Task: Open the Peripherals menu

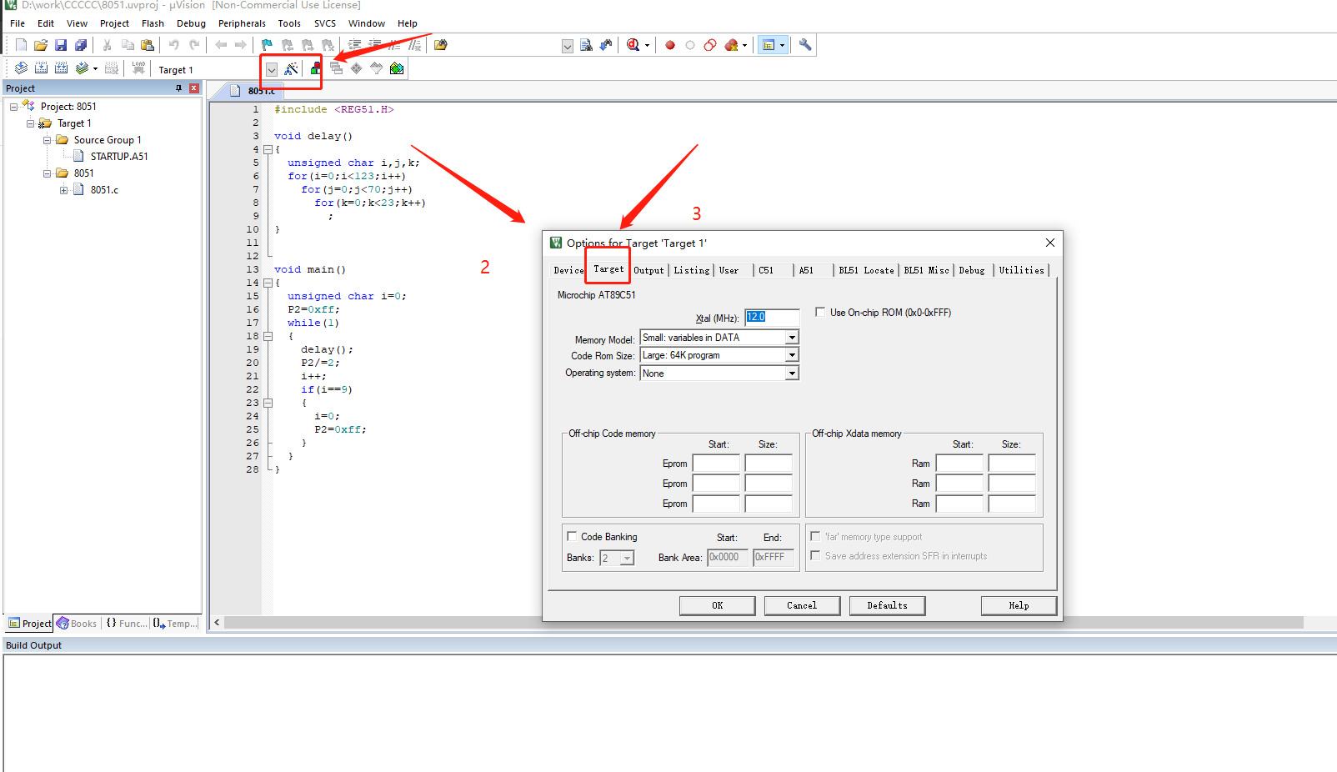Action: point(242,23)
